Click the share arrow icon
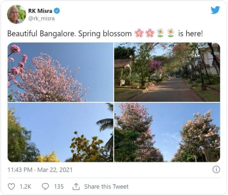Image resolution: width=228 pixels, height=195 pixels. 76,186
